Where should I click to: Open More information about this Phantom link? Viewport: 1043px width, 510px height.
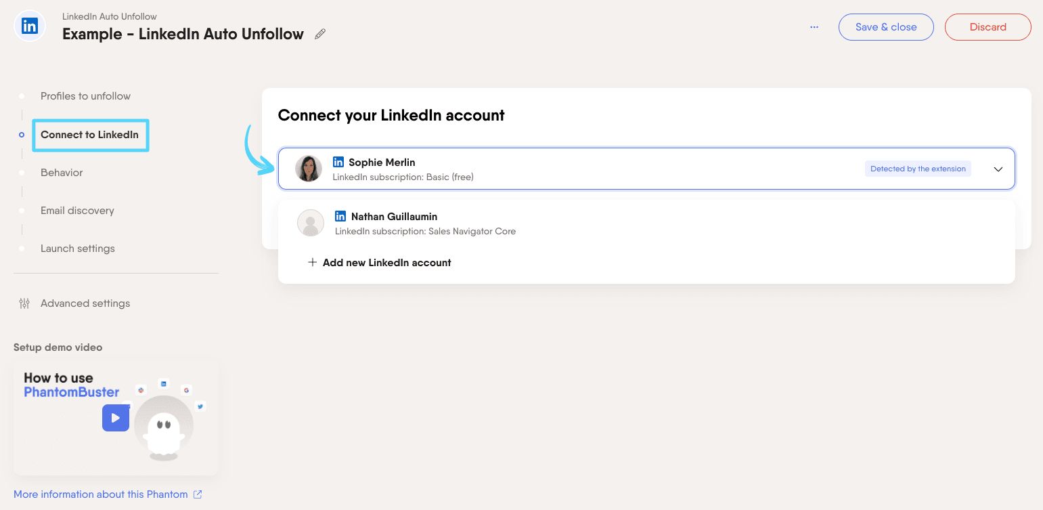101,494
